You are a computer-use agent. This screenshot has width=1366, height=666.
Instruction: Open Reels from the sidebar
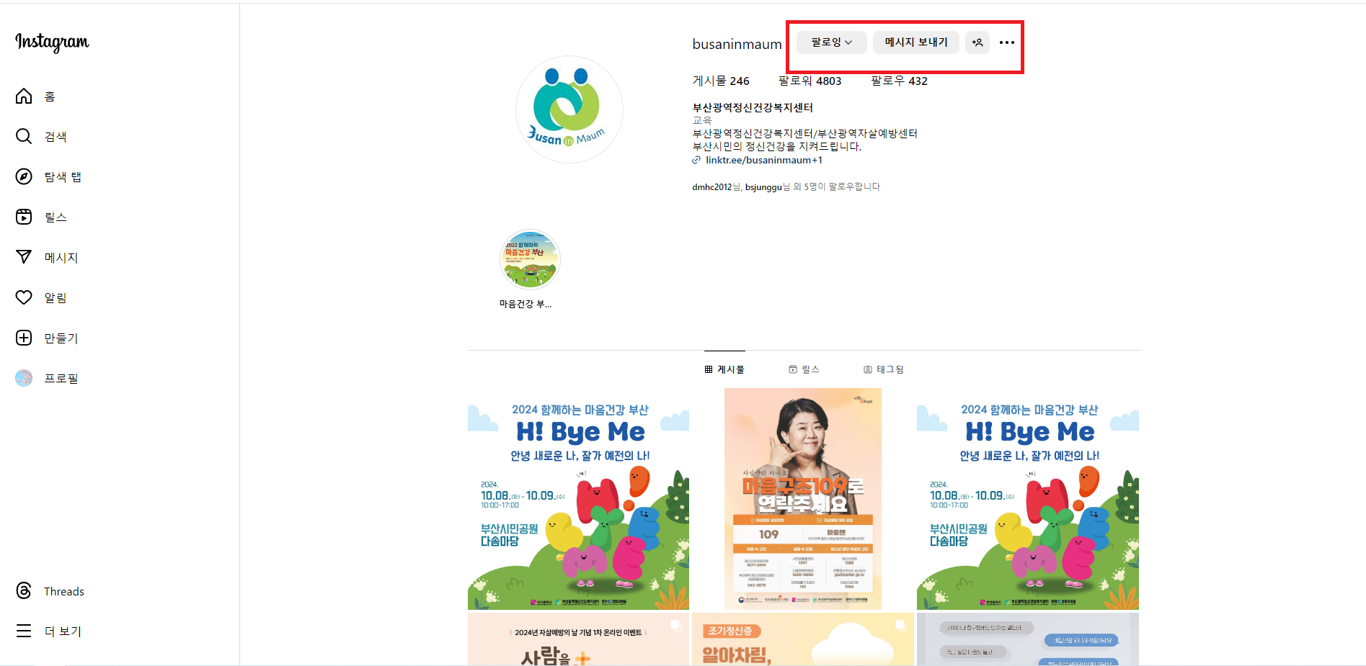point(24,217)
